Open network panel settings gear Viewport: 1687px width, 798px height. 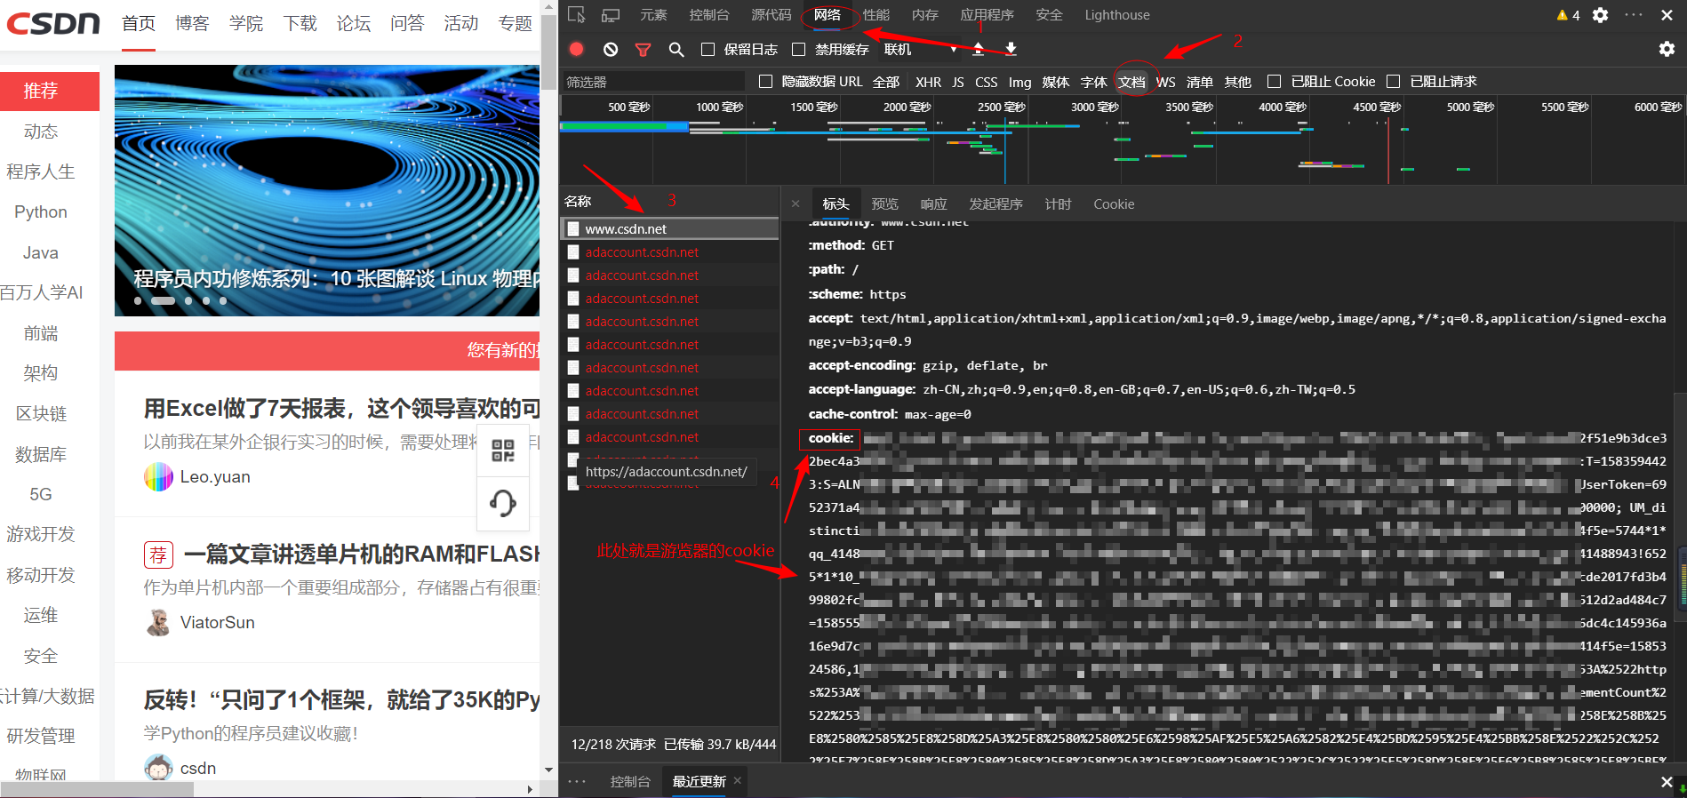tap(1667, 49)
